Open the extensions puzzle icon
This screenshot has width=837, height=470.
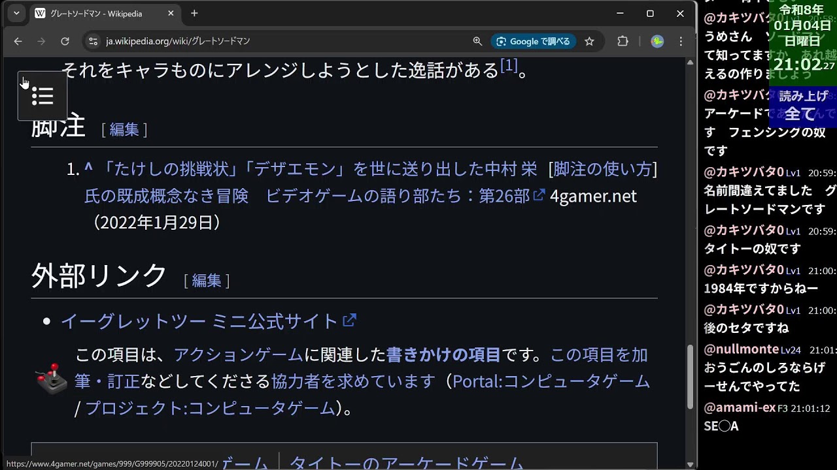pyautogui.click(x=623, y=41)
